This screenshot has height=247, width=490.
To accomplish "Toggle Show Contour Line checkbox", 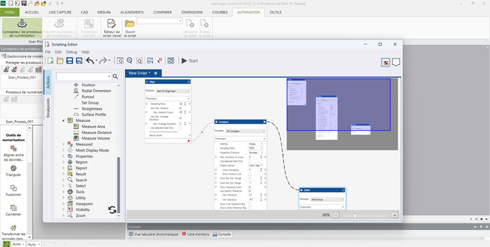I will 250,174.
